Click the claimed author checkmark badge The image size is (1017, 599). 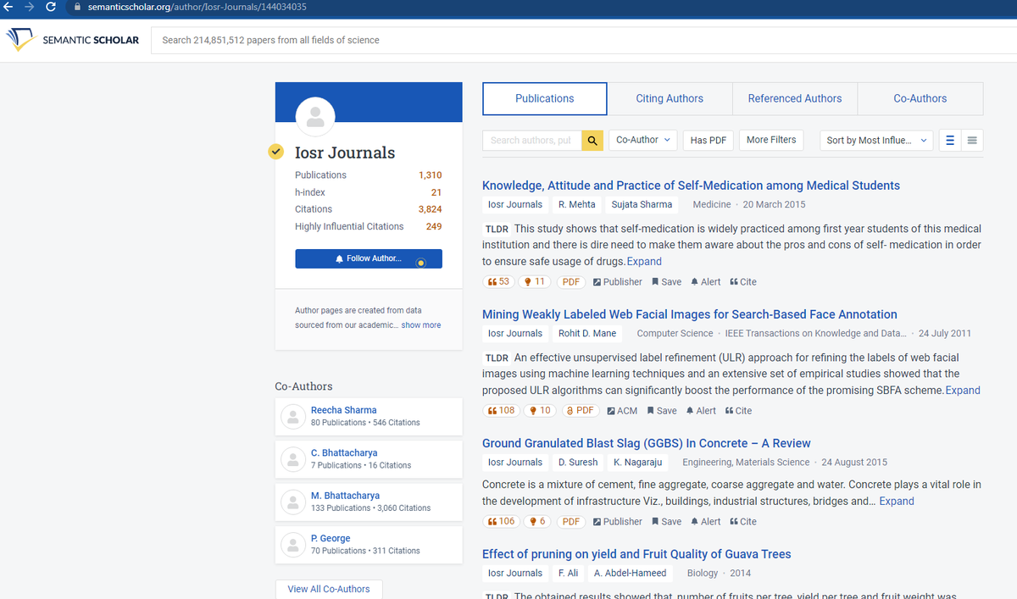click(x=276, y=152)
